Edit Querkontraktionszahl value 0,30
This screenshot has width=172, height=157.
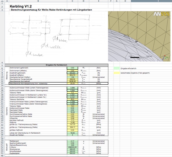pos(72,143)
